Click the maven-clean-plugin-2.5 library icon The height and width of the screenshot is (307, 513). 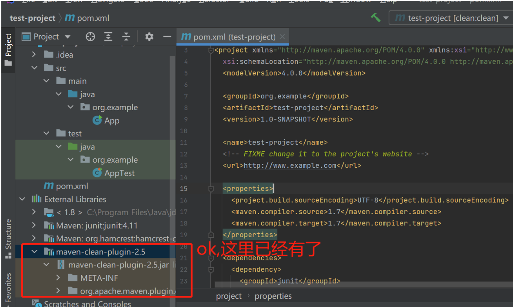point(49,251)
